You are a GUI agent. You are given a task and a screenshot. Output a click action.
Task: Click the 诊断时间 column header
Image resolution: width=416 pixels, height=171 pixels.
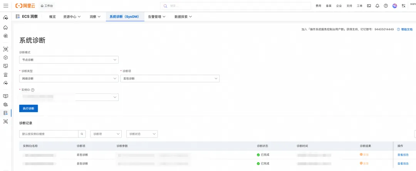tap(302, 146)
